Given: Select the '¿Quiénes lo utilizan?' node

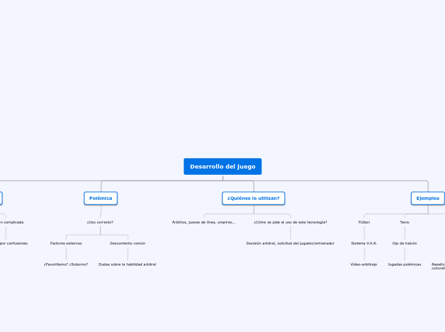Looking at the screenshot, I should (x=253, y=198).
